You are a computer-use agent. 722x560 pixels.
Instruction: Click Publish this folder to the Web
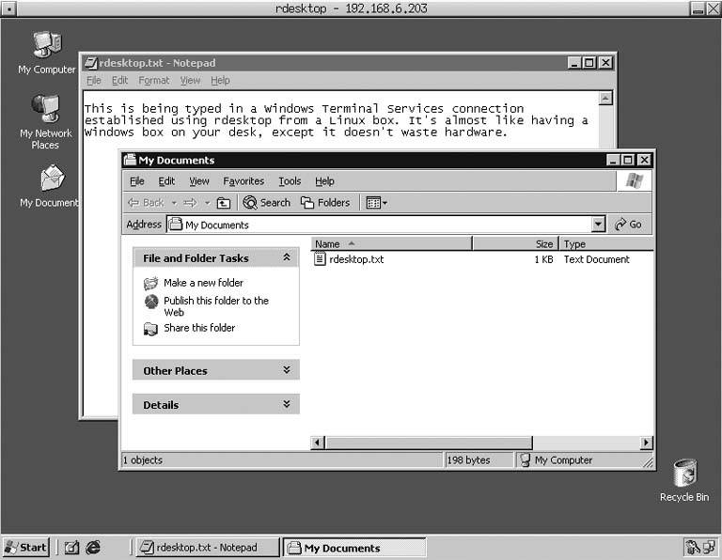[216, 306]
